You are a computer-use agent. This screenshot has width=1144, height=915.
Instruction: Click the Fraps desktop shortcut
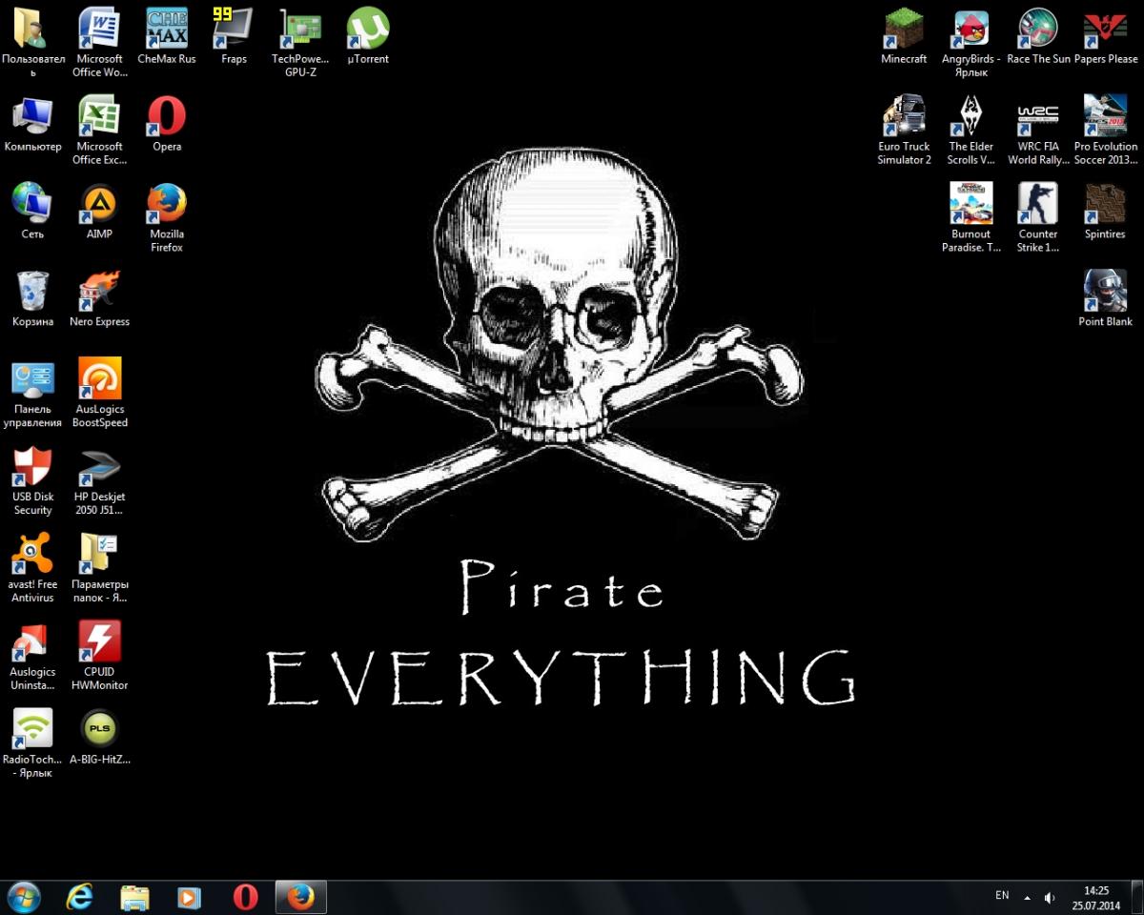tap(234, 30)
